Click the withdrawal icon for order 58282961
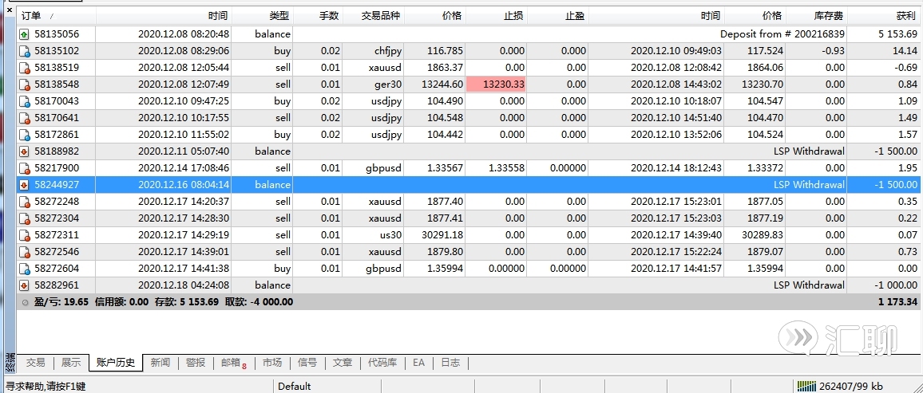Screen dimensions: 923x393 (x=24, y=285)
